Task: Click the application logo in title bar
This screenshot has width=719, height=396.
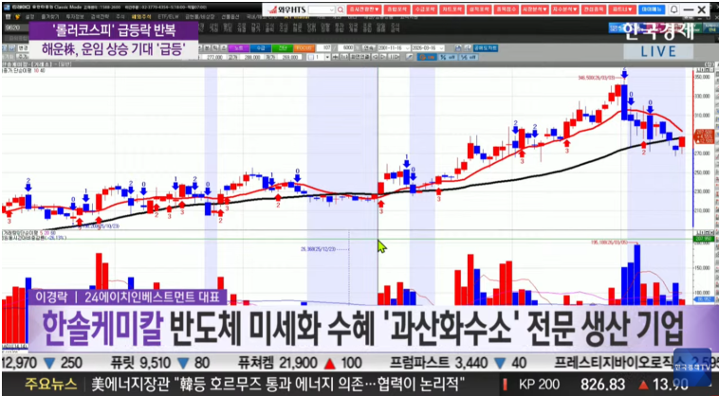Action: point(9,7)
